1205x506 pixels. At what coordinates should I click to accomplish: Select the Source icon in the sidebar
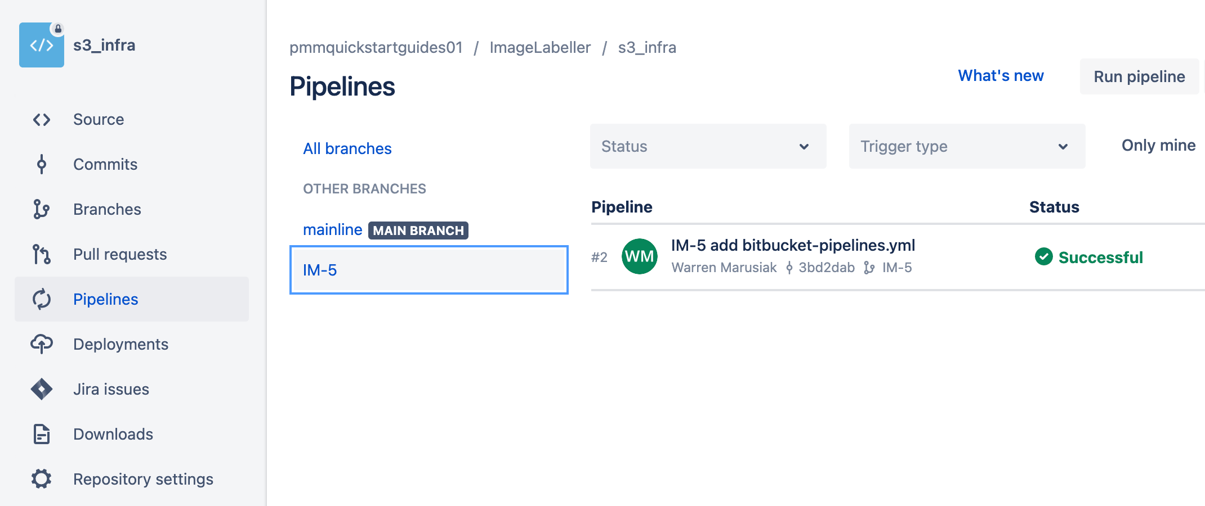tap(42, 119)
